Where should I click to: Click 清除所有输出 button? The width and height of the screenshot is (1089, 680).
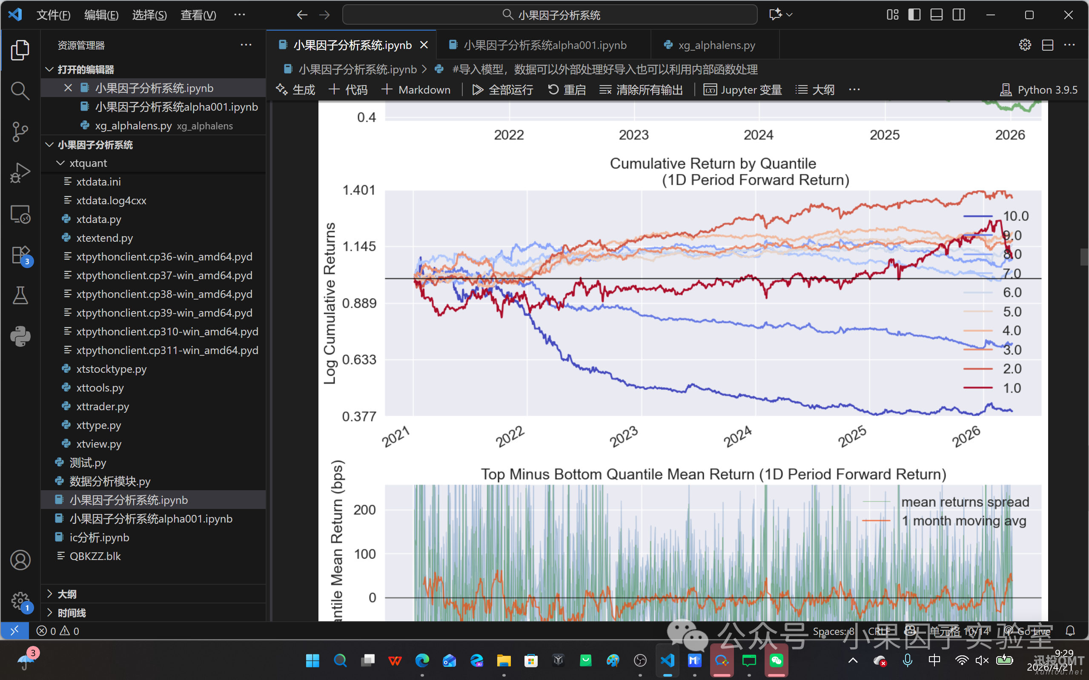click(x=641, y=89)
